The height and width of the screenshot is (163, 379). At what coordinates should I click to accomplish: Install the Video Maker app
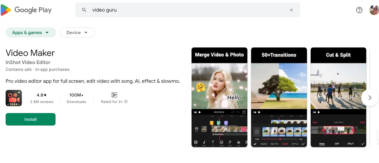click(x=31, y=119)
